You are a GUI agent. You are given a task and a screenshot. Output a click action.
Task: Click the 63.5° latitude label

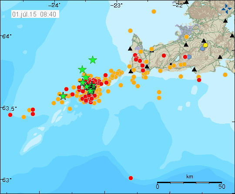click(9, 109)
